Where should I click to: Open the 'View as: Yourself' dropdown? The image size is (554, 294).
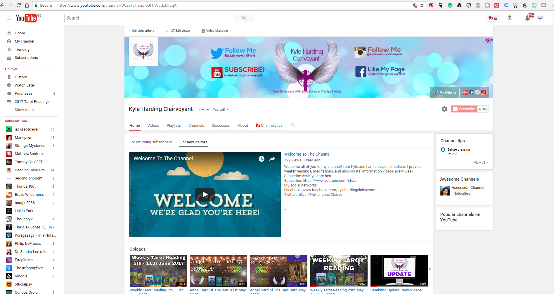click(x=221, y=110)
